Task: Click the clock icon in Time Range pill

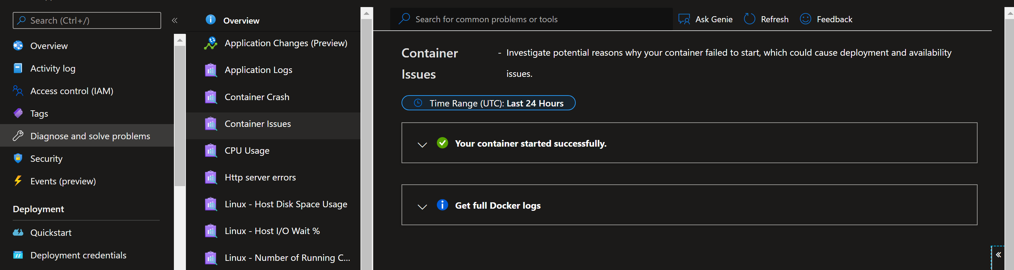Action: (x=418, y=103)
